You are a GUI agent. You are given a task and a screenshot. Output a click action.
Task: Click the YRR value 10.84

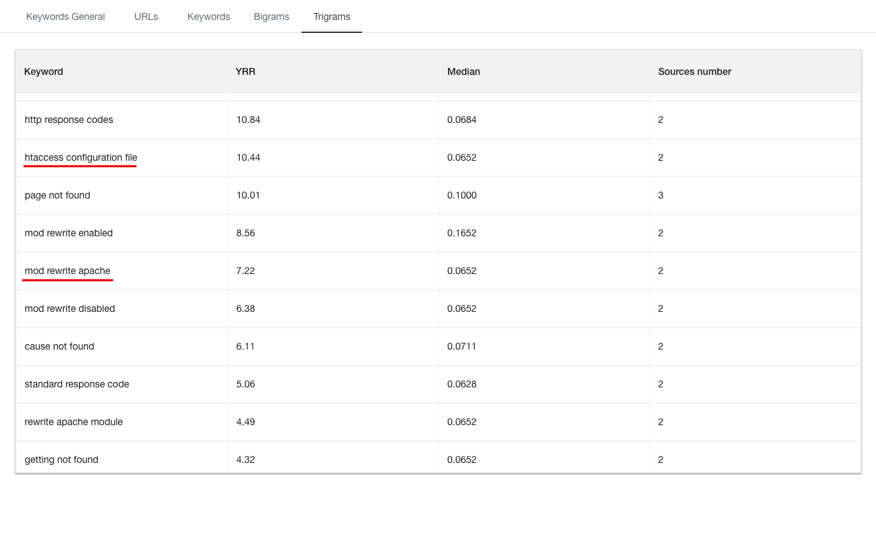coord(249,120)
